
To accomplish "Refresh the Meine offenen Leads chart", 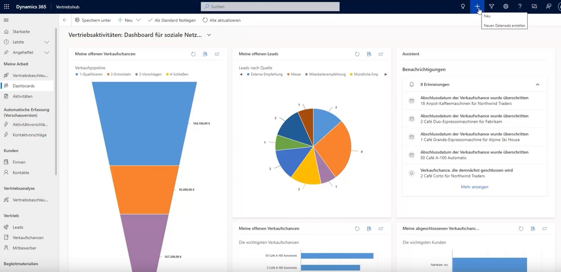I will click(x=357, y=54).
